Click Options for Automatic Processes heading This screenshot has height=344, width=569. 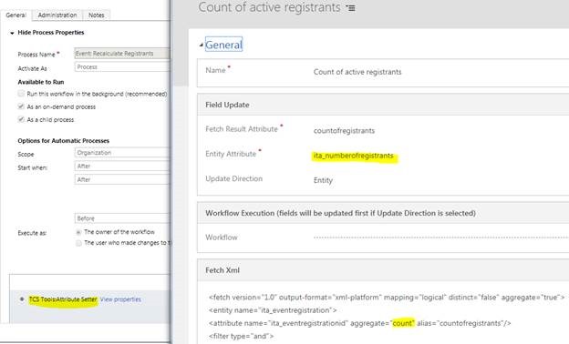64,140
